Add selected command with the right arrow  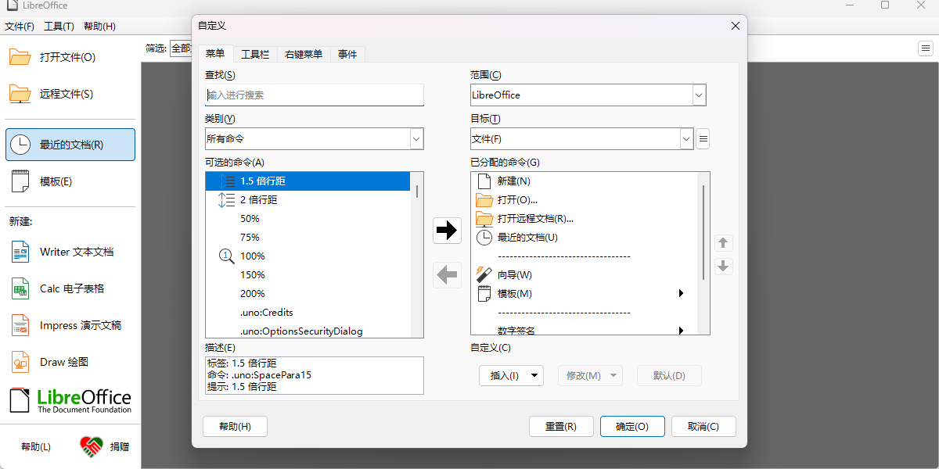(447, 230)
